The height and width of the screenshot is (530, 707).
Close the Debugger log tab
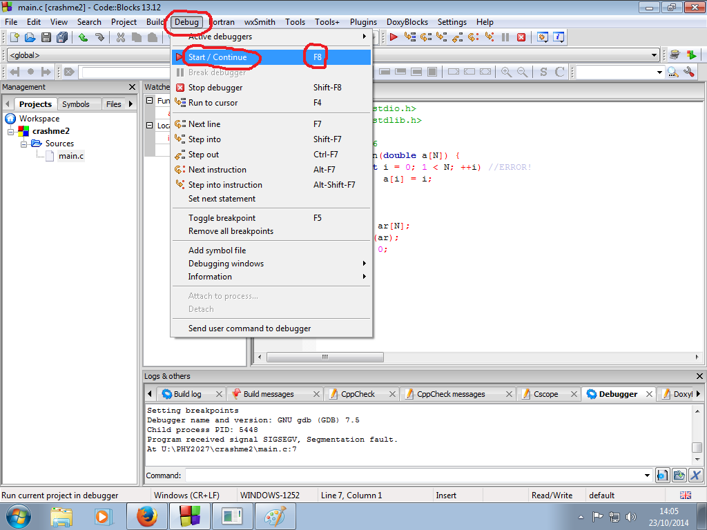click(649, 394)
